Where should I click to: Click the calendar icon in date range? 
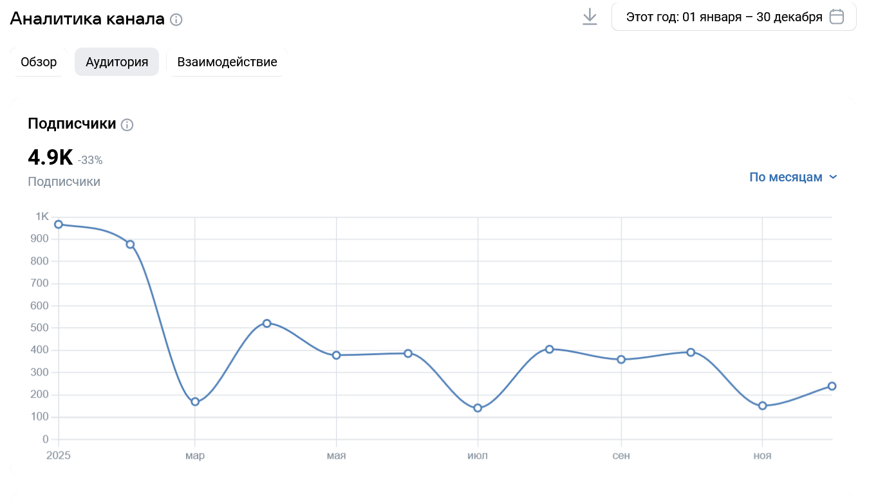tap(836, 17)
